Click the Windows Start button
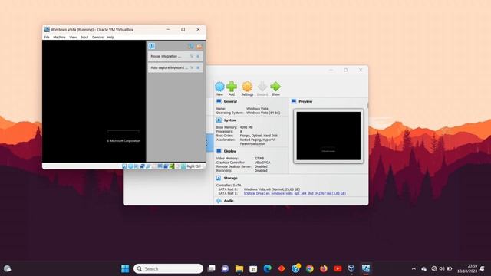491x276 pixels. [125, 268]
